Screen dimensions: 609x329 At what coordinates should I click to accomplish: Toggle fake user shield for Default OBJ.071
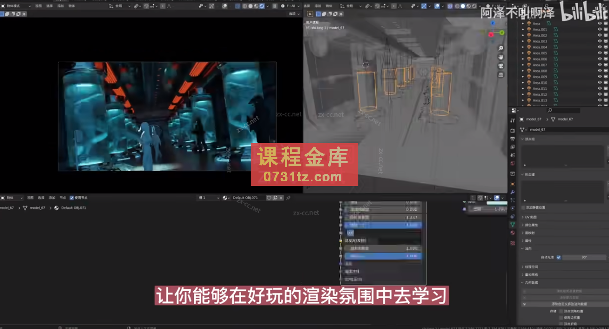(x=269, y=198)
